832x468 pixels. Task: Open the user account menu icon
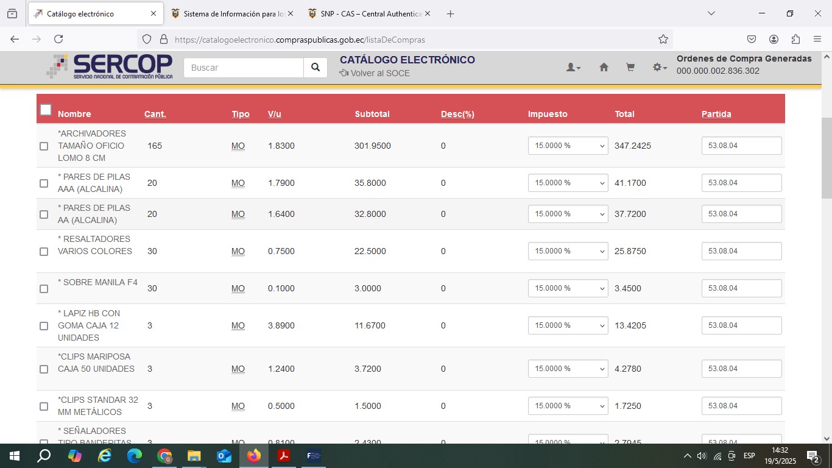[x=573, y=68]
